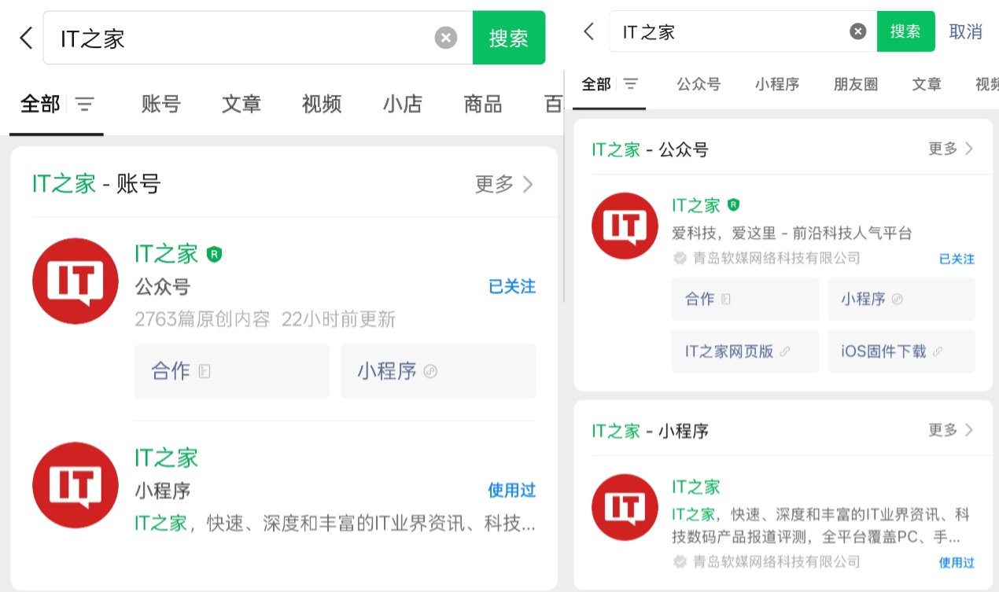Clear the right search field text
Screen dimensions: 999x592
(x=857, y=31)
